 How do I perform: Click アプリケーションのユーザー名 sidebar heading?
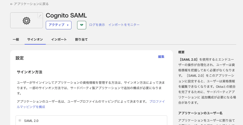(200, 113)
